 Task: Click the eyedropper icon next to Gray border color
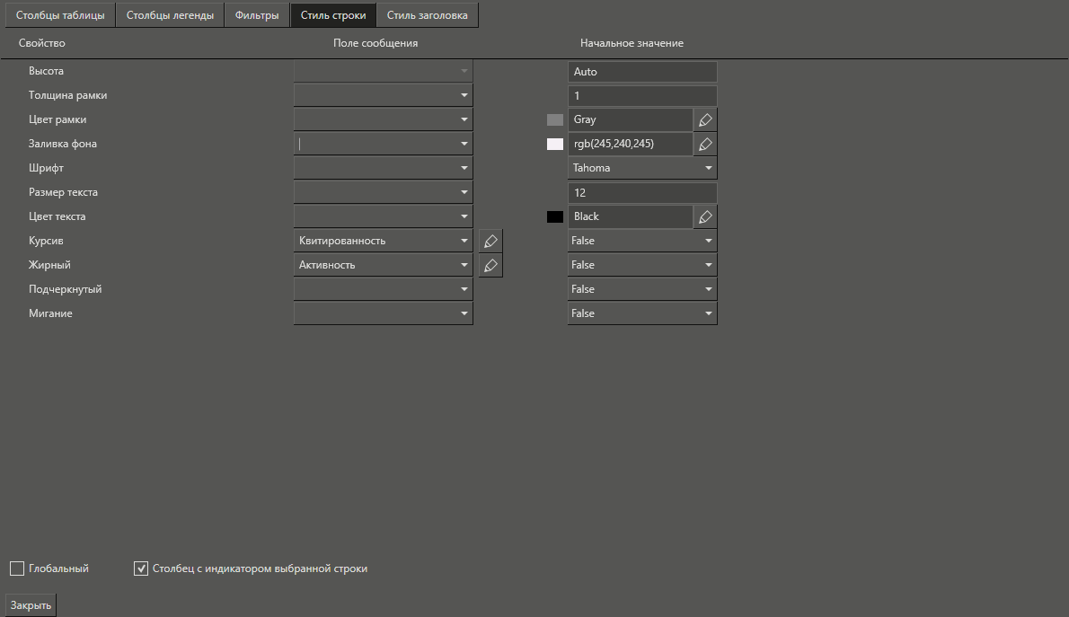click(705, 119)
